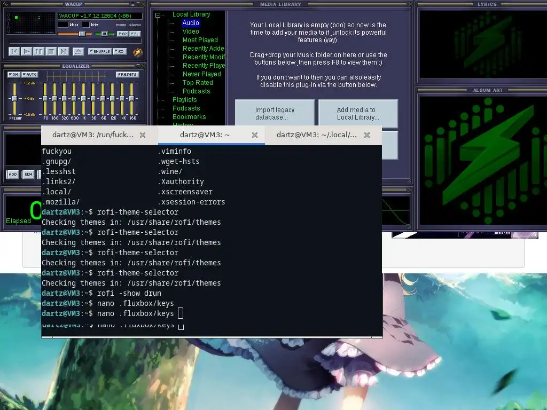Click the 70 Hz equalizer band slider
This screenshot has width=547, height=410.
click(x=45, y=99)
